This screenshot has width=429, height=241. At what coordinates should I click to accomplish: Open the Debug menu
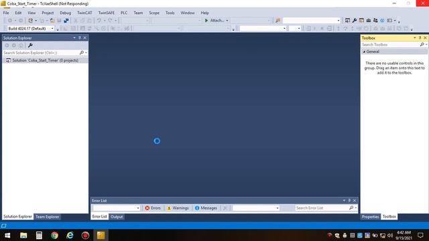(65, 13)
